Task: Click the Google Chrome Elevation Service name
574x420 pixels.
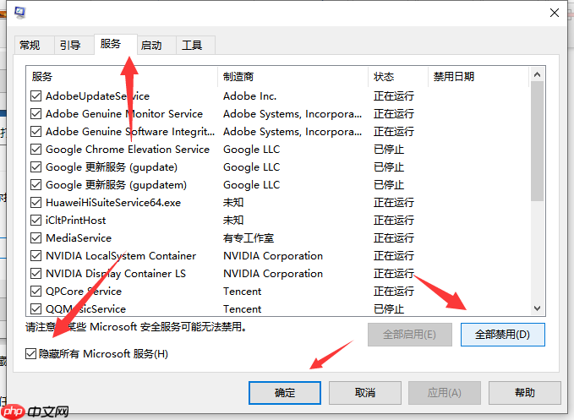Action: click(x=128, y=150)
